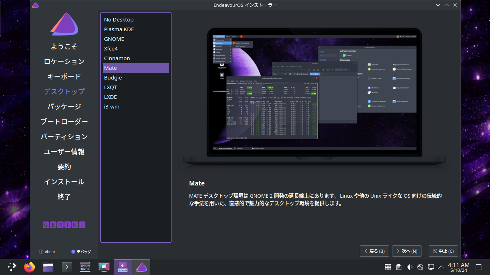
Task: Select No Desktop in the list
Action: 136,20
